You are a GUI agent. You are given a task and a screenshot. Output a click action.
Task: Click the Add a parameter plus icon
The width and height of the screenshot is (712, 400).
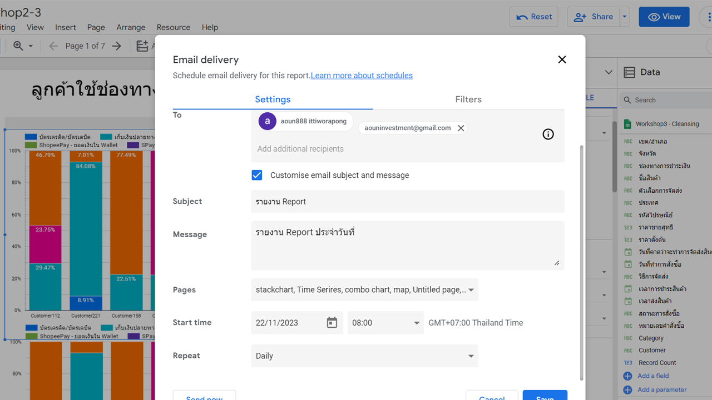[x=628, y=390]
